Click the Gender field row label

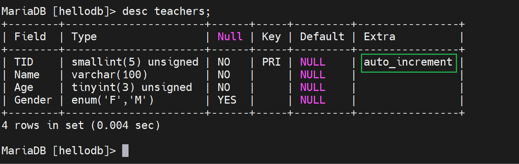pos(33,100)
